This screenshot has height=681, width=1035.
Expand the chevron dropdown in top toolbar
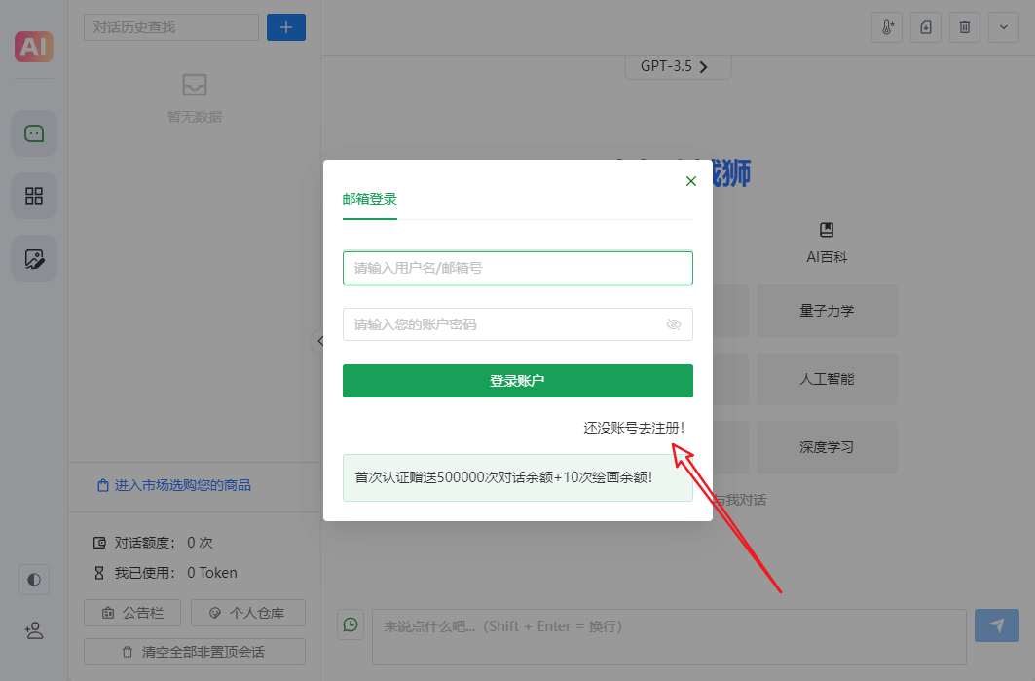[x=1004, y=27]
